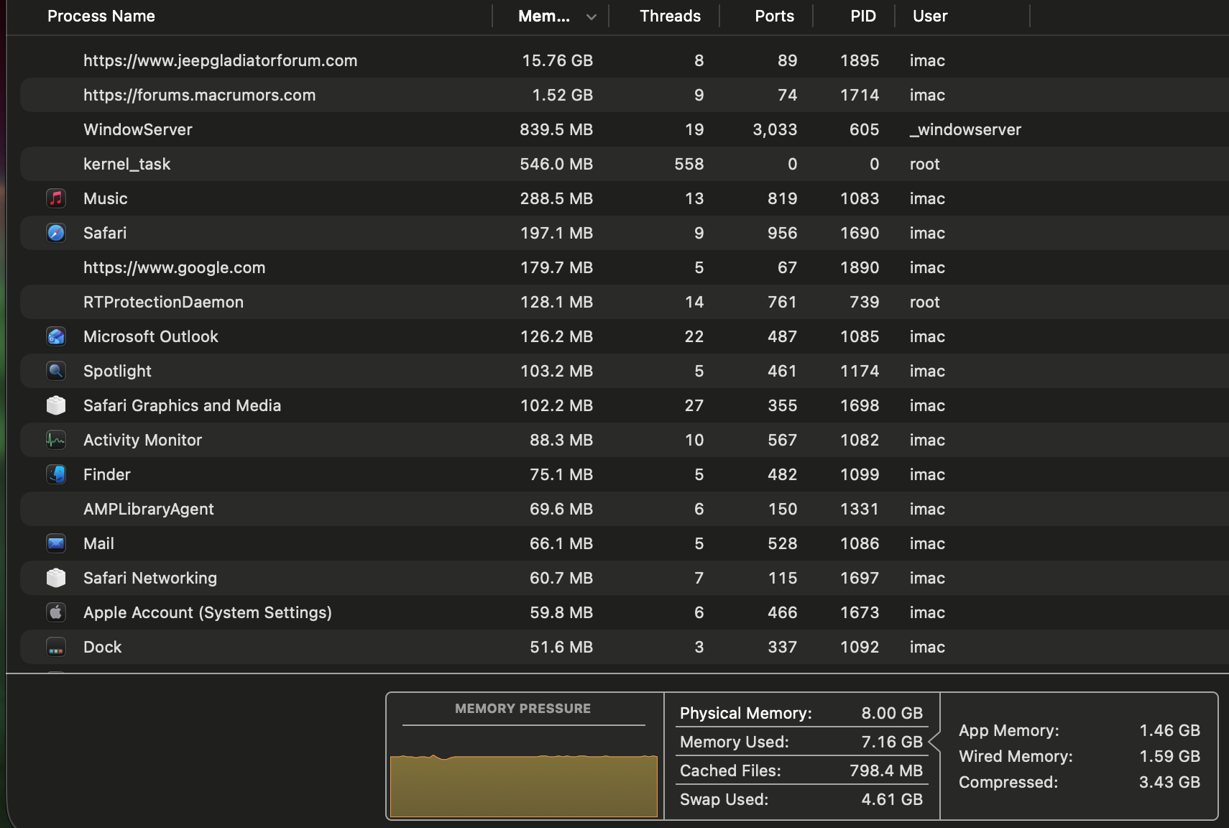This screenshot has height=828, width=1229.
Task: Click the Finder icon
Action: pyautogui.click(x=56, y=474)
